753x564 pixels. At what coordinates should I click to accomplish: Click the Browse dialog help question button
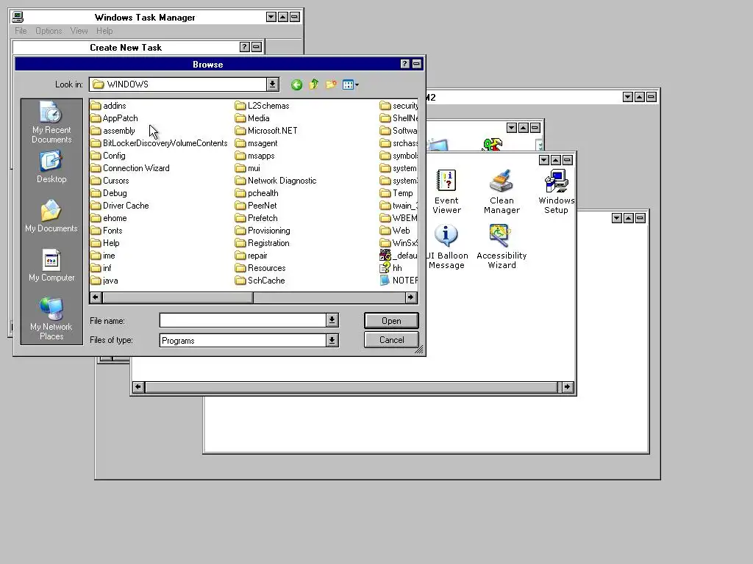405,64
